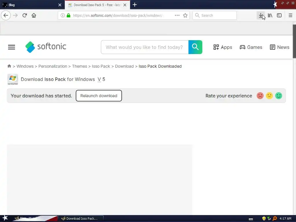Viewport: 296px width, 222px height.
Task: Go to Download breadcrumb link
Action: tap(124, 66)
